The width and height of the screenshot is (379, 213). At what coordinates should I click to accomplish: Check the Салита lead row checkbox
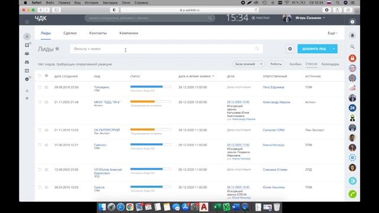(40, 188)
